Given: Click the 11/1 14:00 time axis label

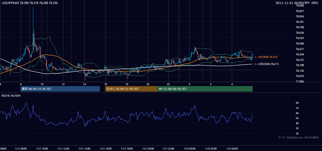Looking at the screenshot, I should (84, 149).
